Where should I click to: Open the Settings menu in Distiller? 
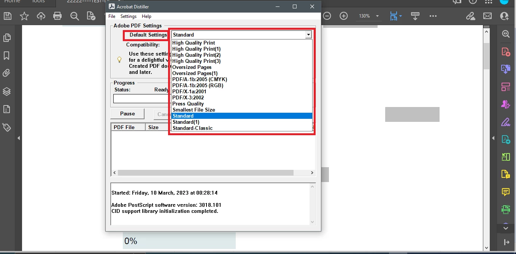tap(129, 16)
